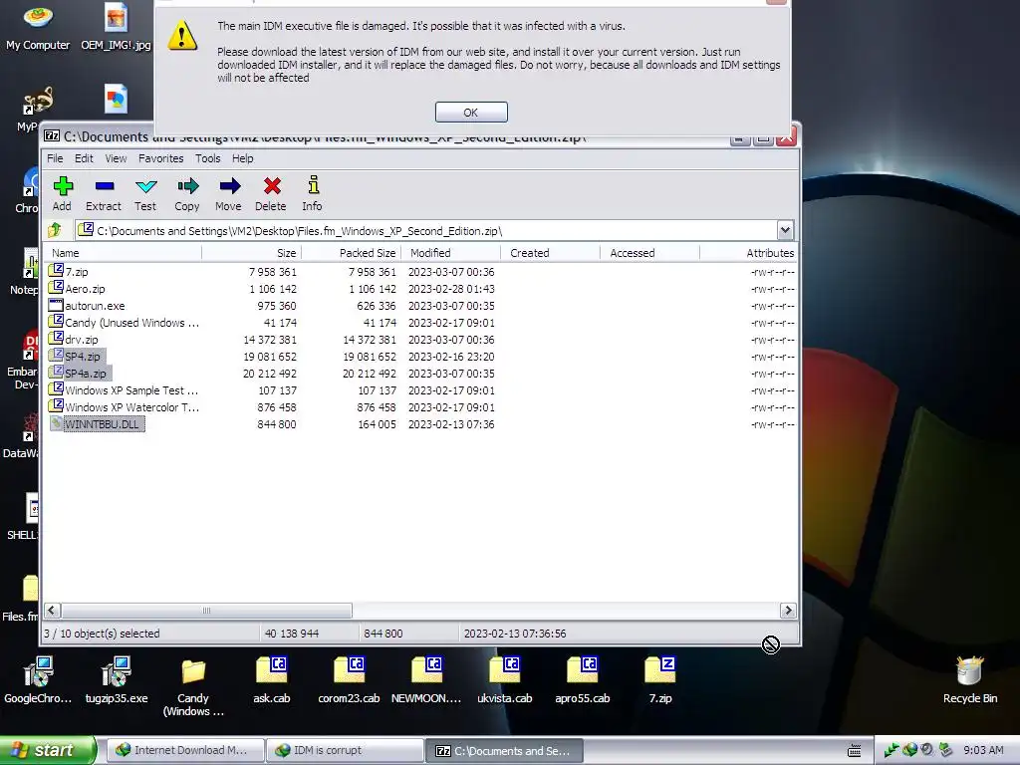Image resolution: width=1020 pixels, height=765 pixels.
Task: Open the Info tool
Action: click(312, 193)
